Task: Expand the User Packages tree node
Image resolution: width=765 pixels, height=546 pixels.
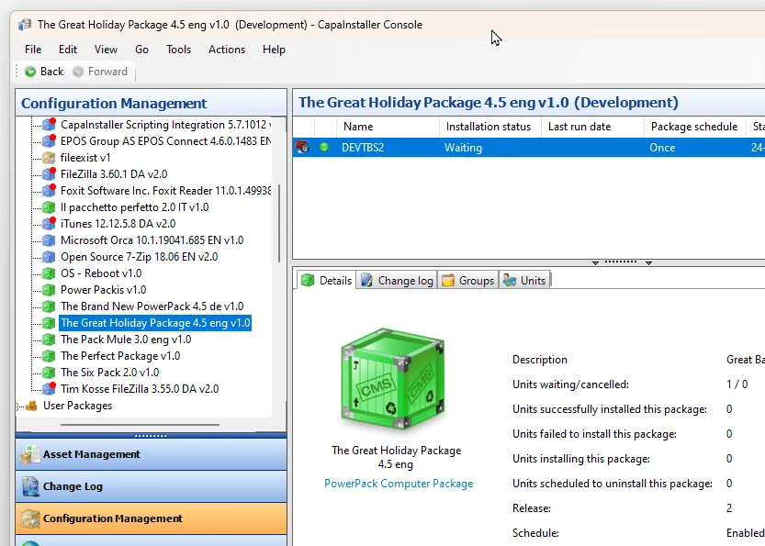Action: tap(17, 407)
